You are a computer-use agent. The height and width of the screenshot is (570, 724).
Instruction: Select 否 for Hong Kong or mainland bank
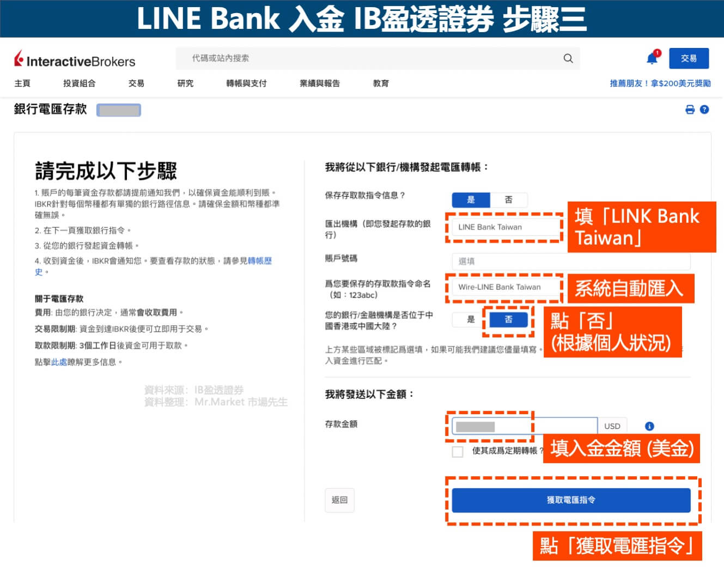[x=508, y=319]
